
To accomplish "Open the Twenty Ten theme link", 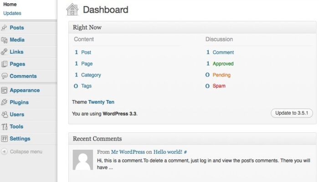I will (x=101, y=102).
